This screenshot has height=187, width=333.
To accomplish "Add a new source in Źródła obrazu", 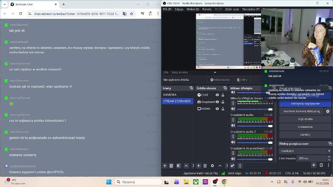I will (x=198, y=166).
